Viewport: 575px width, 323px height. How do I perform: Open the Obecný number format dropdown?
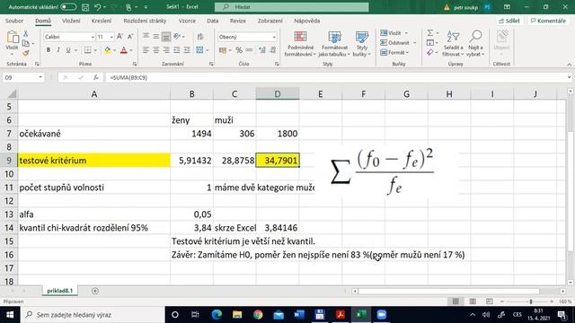click(x=274, y=37)
